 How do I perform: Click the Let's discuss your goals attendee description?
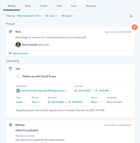[40, 140]
